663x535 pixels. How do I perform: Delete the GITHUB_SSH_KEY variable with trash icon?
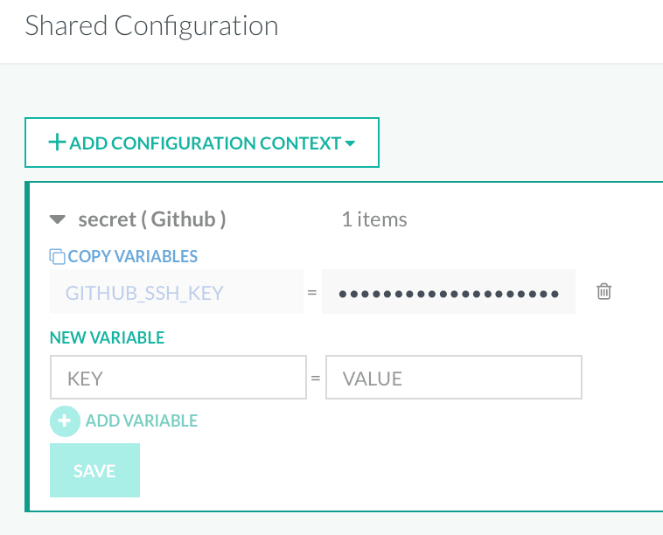tap(604, 292)
